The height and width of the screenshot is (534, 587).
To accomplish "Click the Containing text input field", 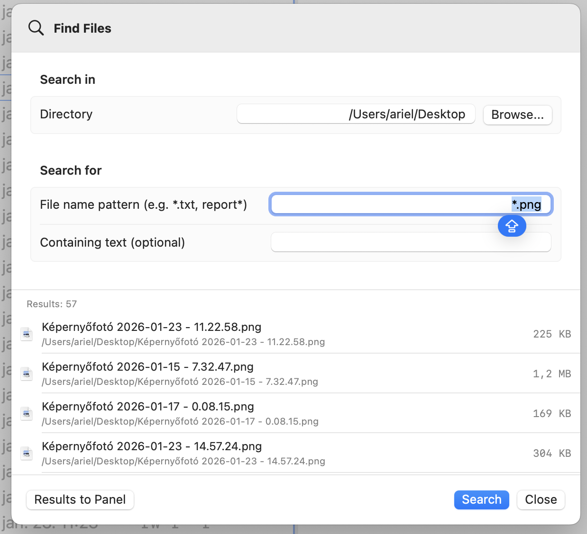I will tap(411, 242).
